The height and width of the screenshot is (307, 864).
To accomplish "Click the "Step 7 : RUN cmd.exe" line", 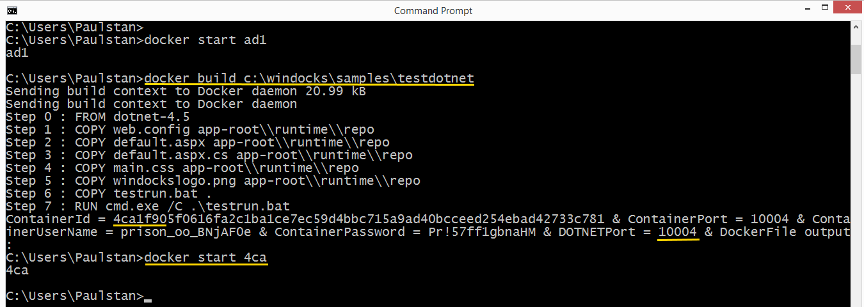I will (x=147, y=207).
